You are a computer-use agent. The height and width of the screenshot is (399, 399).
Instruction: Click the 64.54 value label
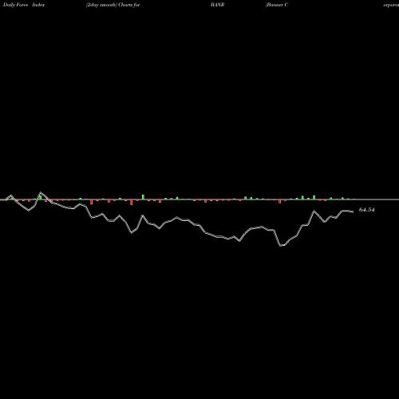(x=367, y=210)
